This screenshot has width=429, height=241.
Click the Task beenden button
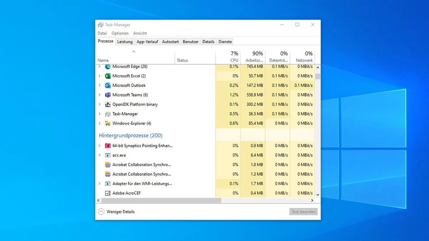click(x=303, y=211)
